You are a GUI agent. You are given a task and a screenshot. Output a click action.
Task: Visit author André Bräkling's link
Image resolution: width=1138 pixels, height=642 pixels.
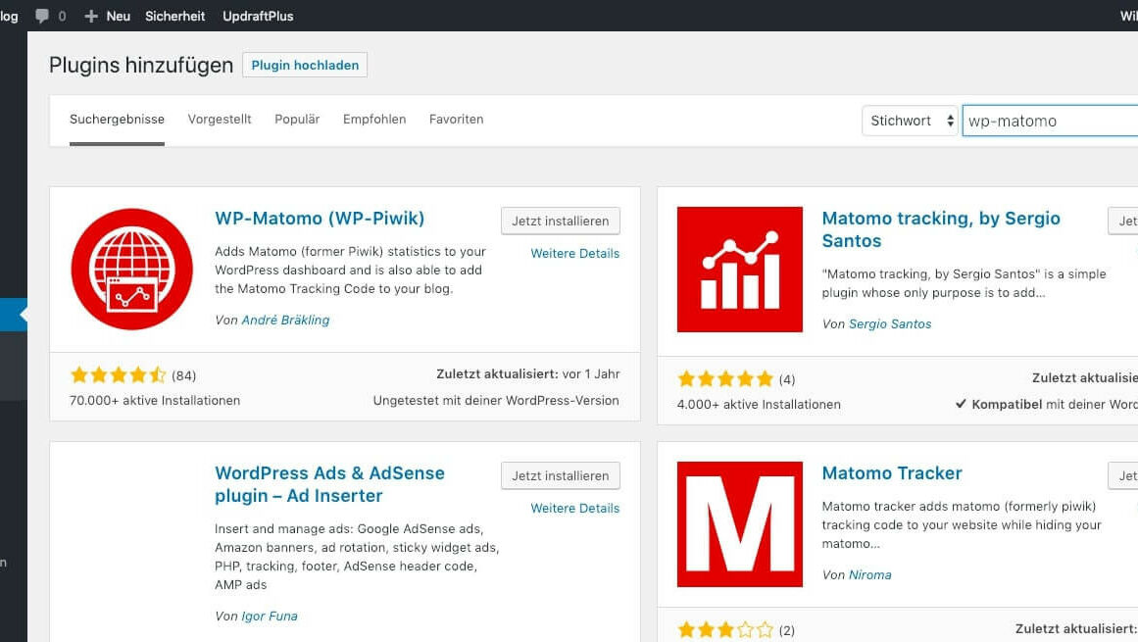pyautogui.click(x=285, y=320)
